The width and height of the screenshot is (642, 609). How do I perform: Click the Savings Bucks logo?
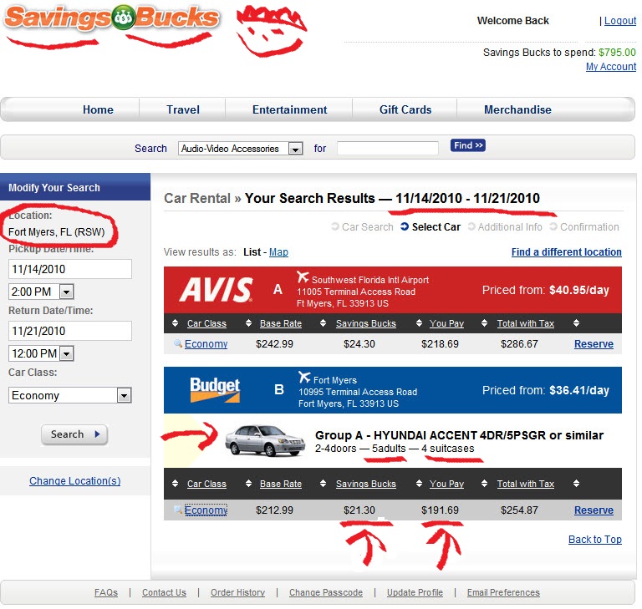click(x=111, y=18)
